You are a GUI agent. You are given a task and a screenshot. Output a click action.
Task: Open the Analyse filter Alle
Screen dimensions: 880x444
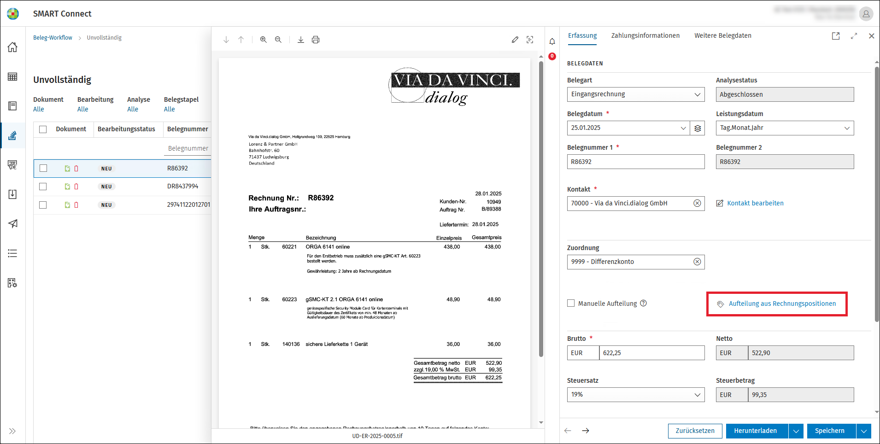133,109
